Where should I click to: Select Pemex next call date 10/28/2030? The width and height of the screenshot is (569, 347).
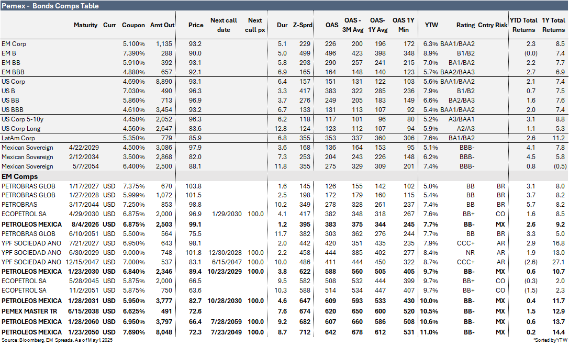pos(225,301)
